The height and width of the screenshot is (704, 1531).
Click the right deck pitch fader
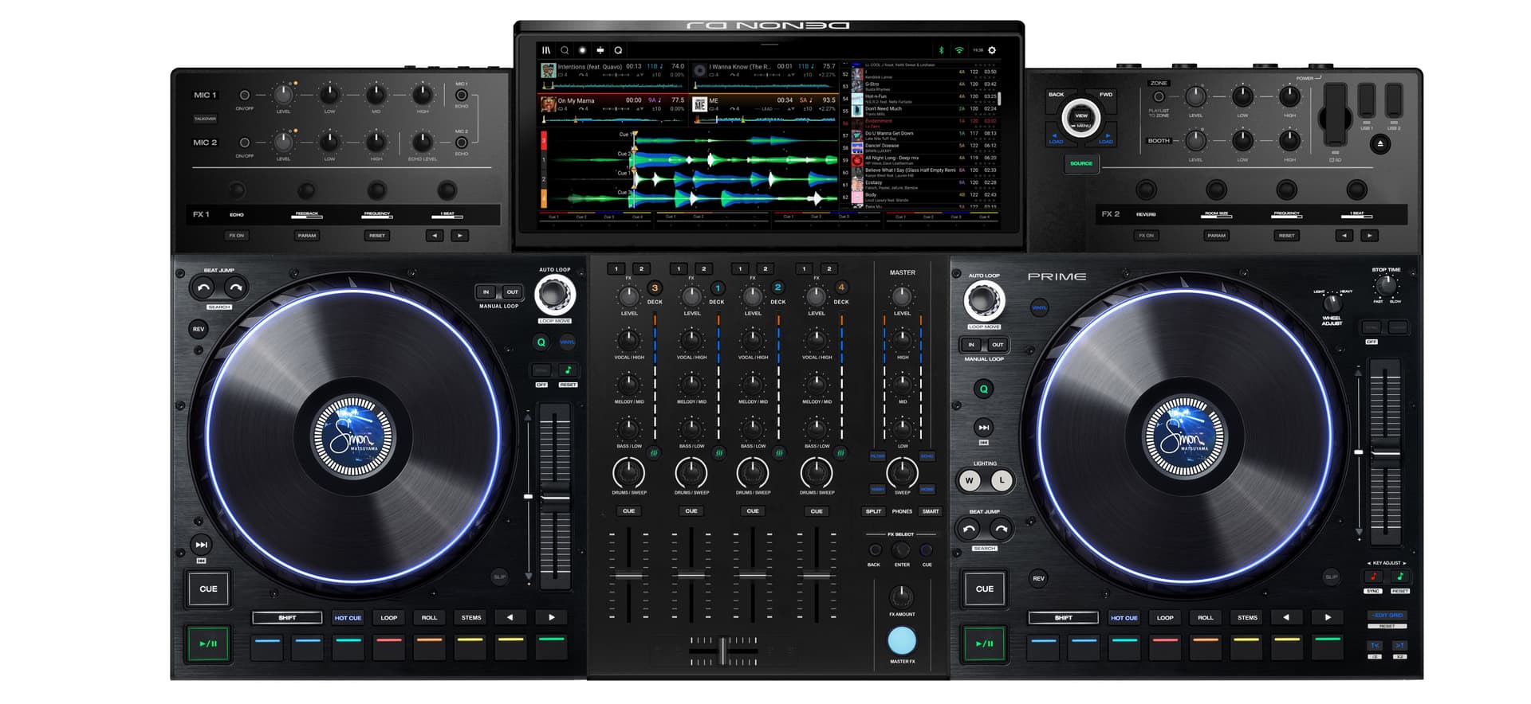1386,453
